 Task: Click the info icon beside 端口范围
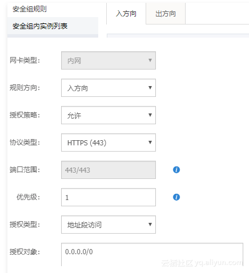point(176,170)
